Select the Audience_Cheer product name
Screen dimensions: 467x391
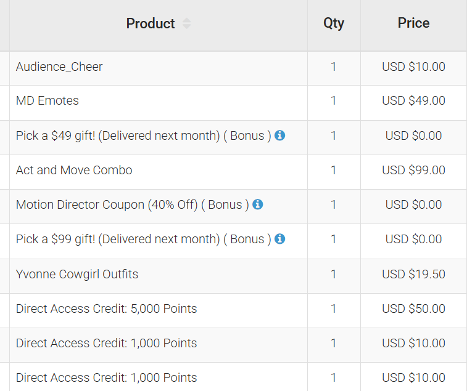pos(59,67)
